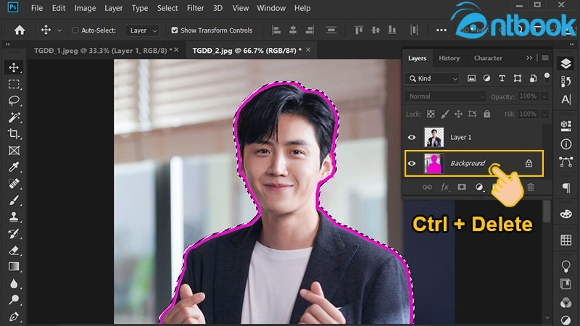The height and width of the screenshot is (326, 580).
Task: Select the Clone Stamp tool
Action: [x=14, y=217]
